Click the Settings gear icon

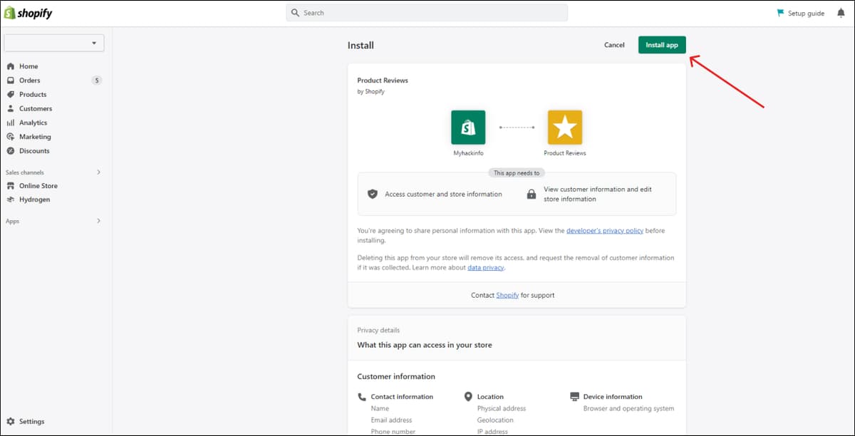point(11,422)
